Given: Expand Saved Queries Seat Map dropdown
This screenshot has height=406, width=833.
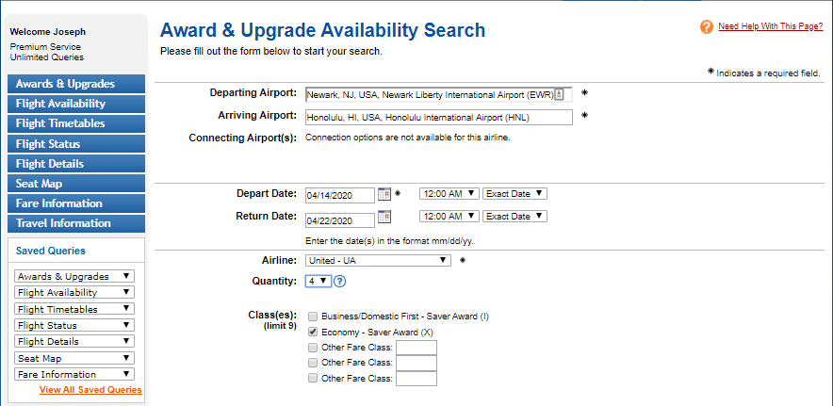Looking at the screenshot, I should coord(74,358).
